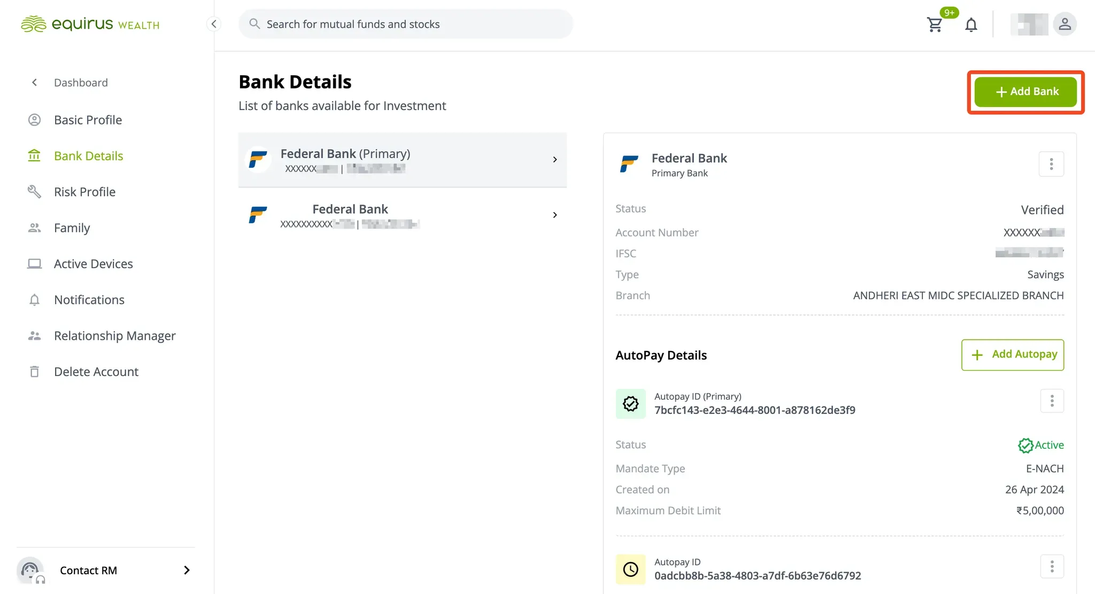The height and width of the screenshot is (594, 1095).
Task: Open the notifications bell in header
Action: pos(971,25)
